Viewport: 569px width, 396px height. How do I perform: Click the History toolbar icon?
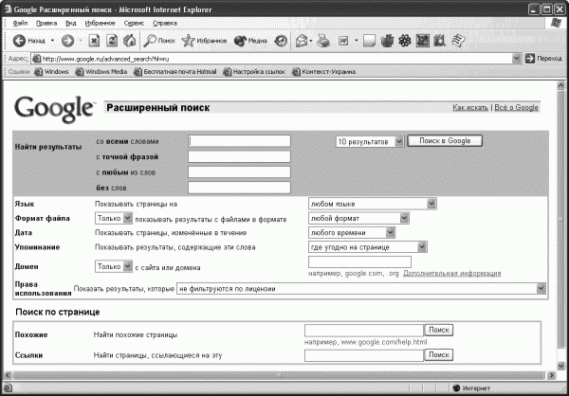[281, 41]
